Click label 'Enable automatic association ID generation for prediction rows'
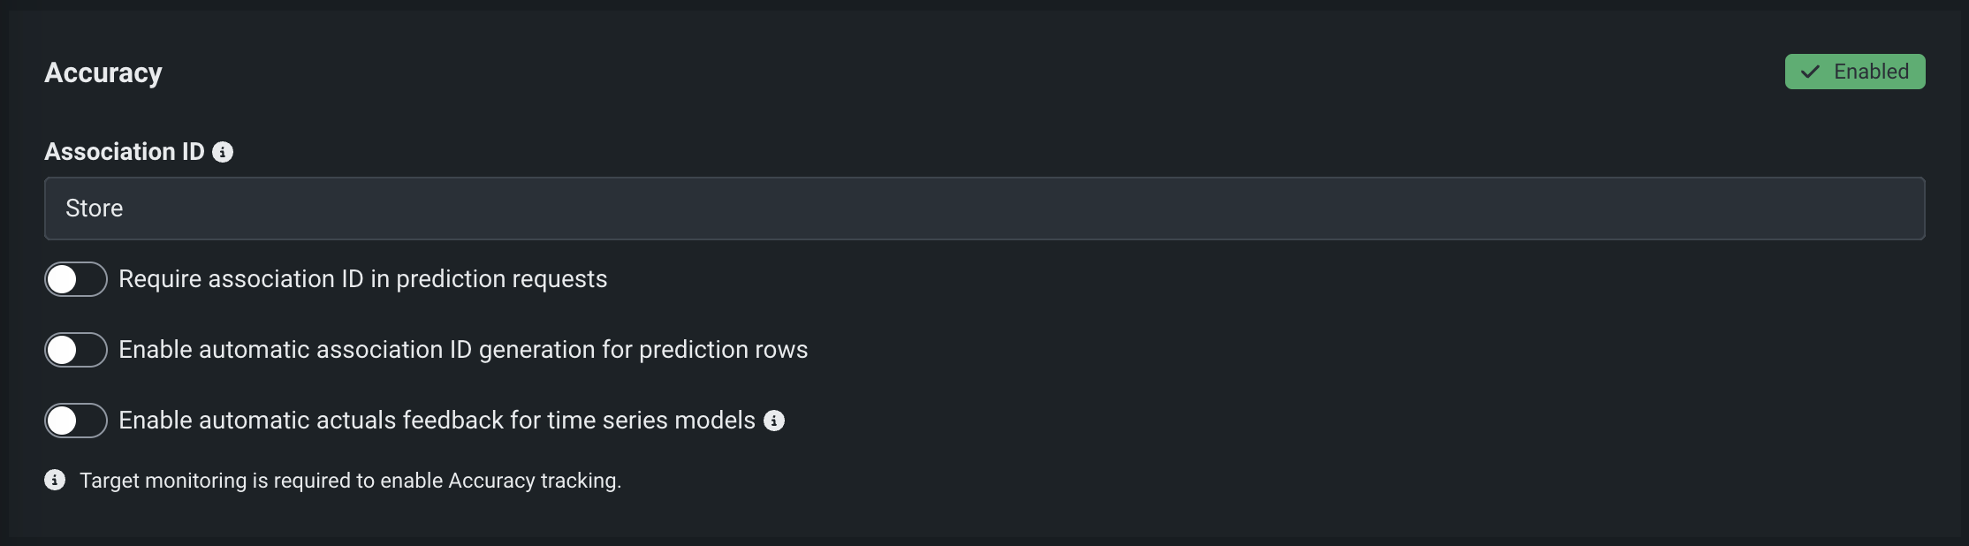Screen dimensions: 1969x546 point(463,350)
